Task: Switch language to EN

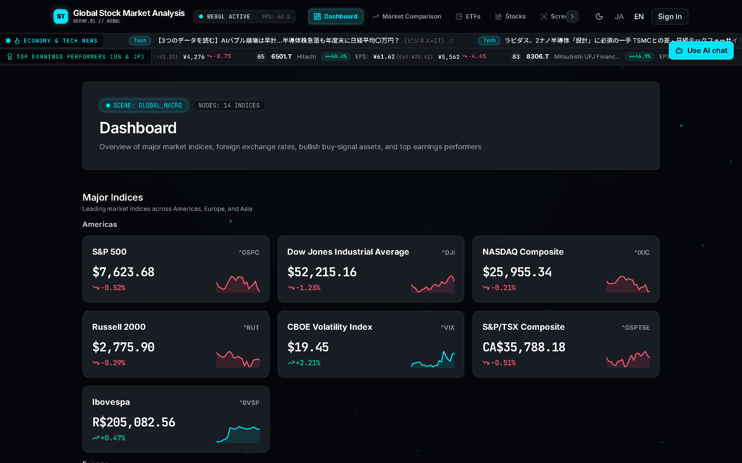Action: tap(639, 16)
